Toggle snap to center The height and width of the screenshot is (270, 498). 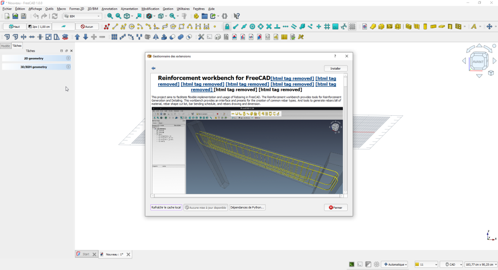252,27
